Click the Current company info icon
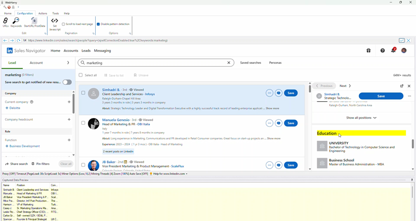Screen dimensions: 416x221 [x=32, y=102]
